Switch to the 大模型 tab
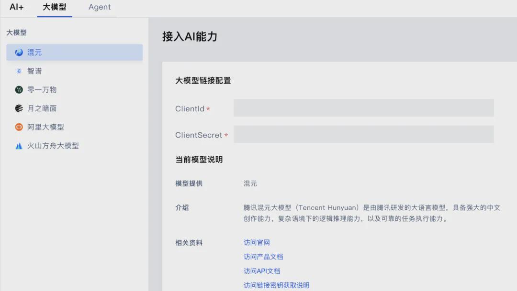The image size is (517, 291). tap(54, 7)
